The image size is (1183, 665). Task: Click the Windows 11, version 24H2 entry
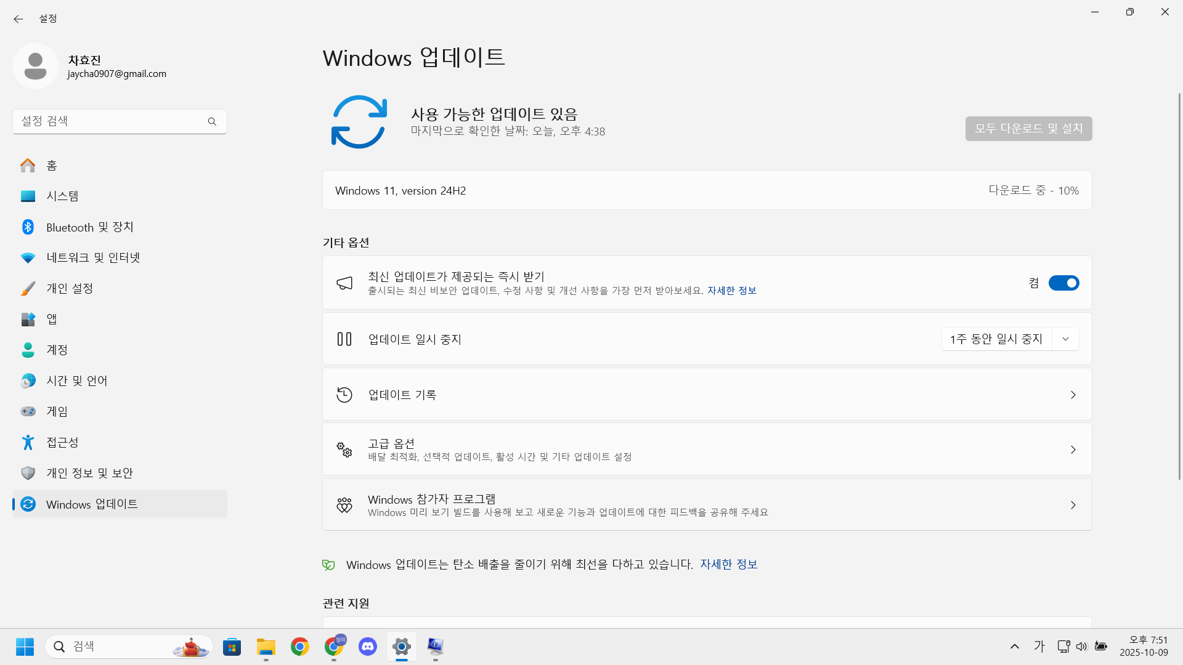pyautogui.click(x=707, y=190)
